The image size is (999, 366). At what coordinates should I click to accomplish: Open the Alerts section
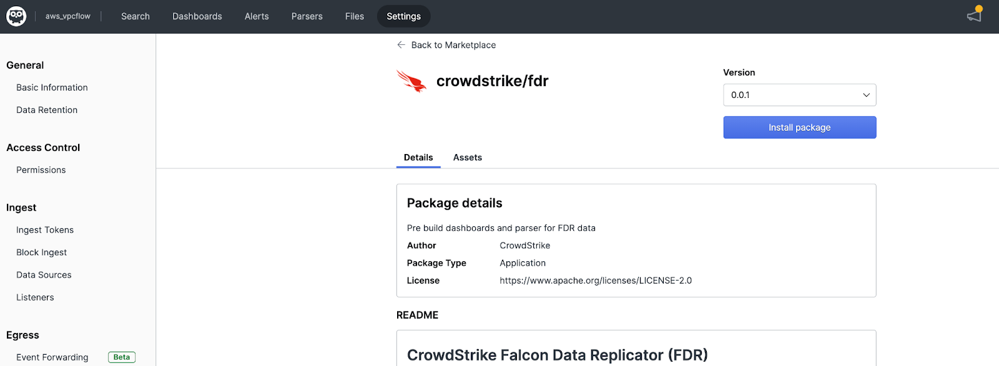coord(257,16)
